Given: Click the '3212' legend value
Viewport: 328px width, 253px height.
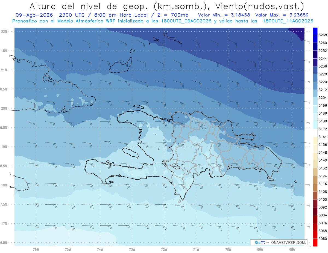Looking at the screenshot, I should click(x=323, y=90).
